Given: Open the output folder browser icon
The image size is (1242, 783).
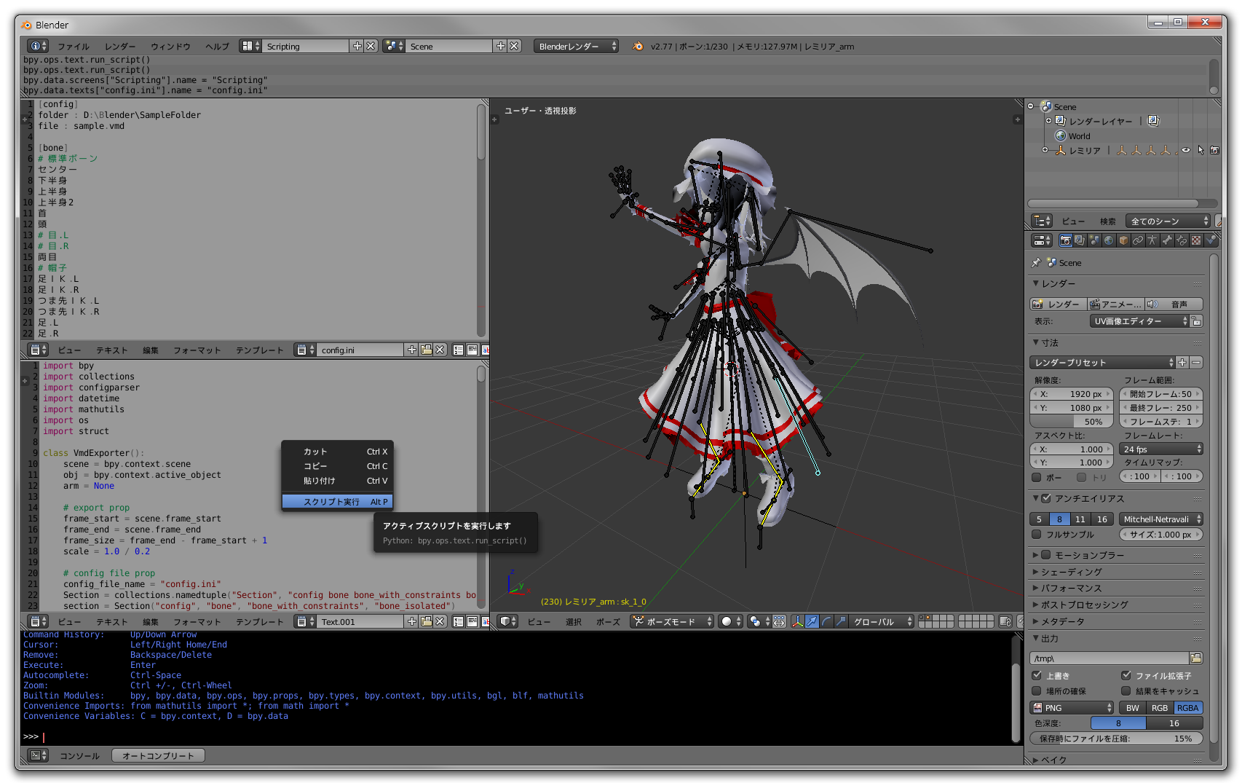Looking at the screenshot, I should pos(1196,658).
